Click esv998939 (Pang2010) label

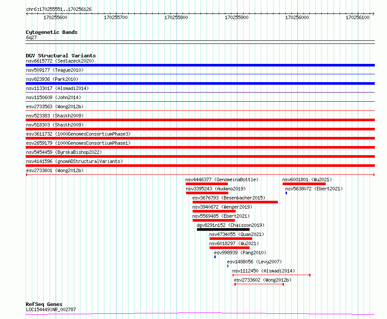click(x=240, y=253)
